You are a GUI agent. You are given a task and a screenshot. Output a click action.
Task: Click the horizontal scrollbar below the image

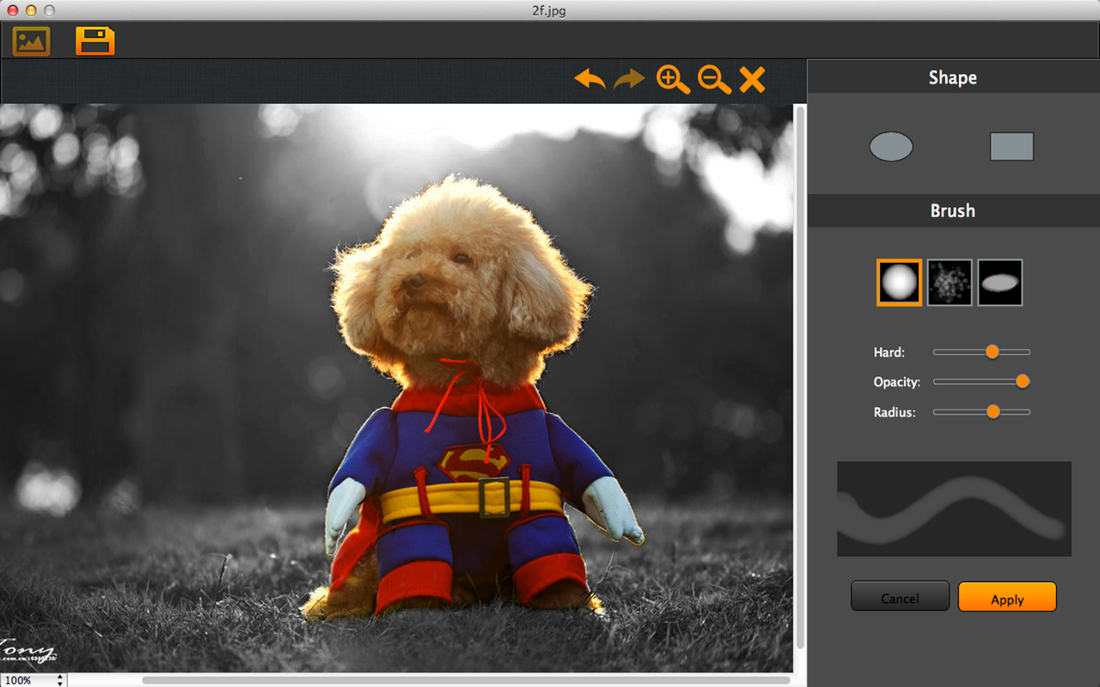click(x=465, y=680)
